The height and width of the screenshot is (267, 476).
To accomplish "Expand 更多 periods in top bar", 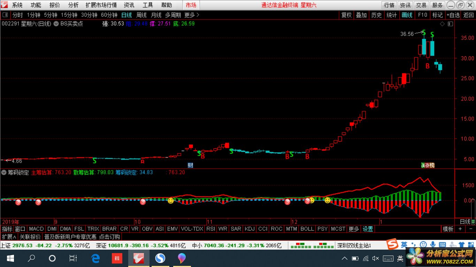I will tap(192, 15).
